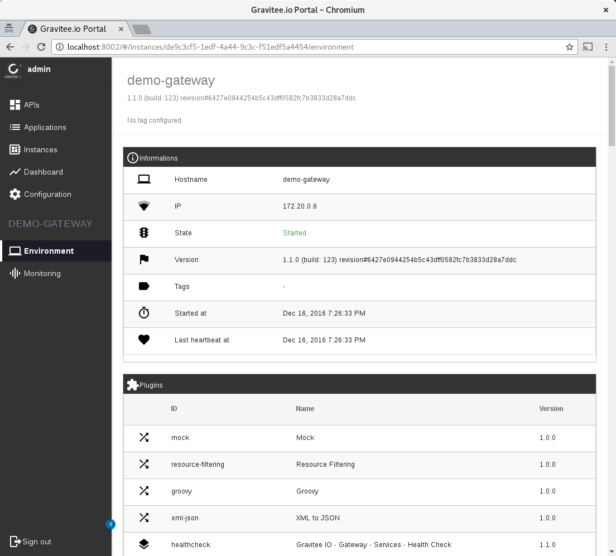Close the Gravitee.io Portal browser tab
The height and width of the screenshot is (556, 616).
pyautogui.click(x=119, y=29)
